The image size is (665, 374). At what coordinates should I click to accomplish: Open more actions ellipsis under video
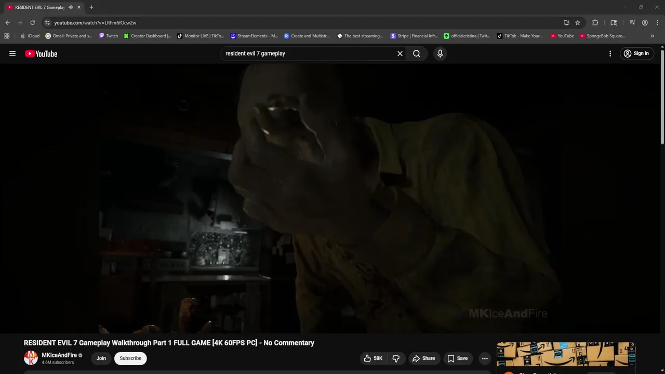pyautogui.click(x=485, y=358)
